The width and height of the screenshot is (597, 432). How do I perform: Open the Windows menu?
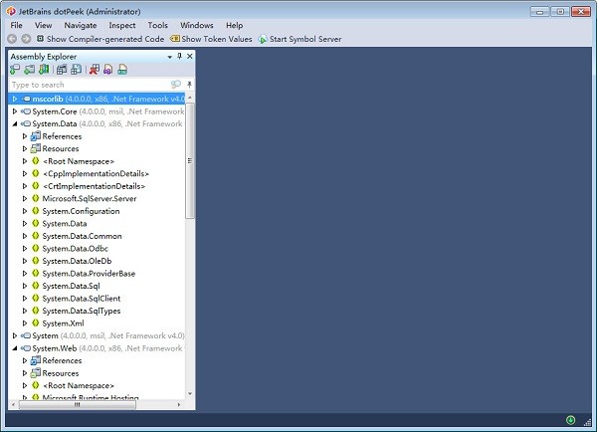[196, 25]
